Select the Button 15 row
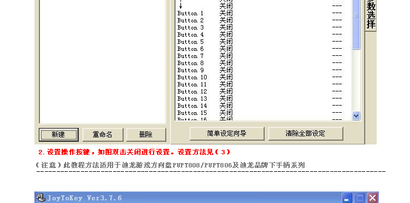Image resolution: width=410 pixels, height=203 pixels. tap(263, 113)
